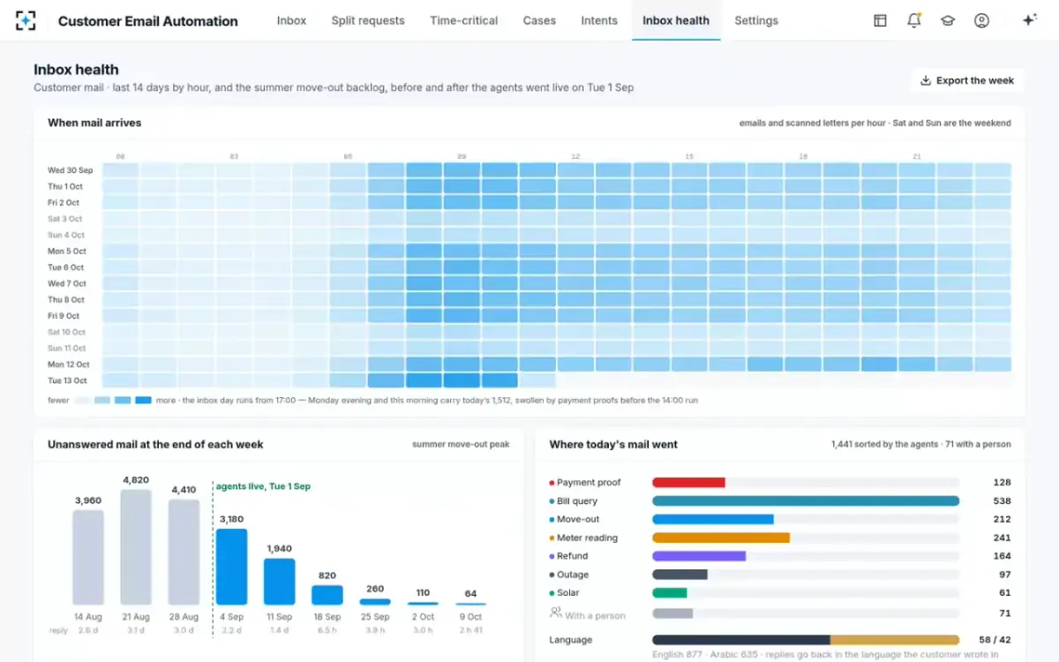Open the Settings tab
The image size is (1059, 662).
pos(756,20)
